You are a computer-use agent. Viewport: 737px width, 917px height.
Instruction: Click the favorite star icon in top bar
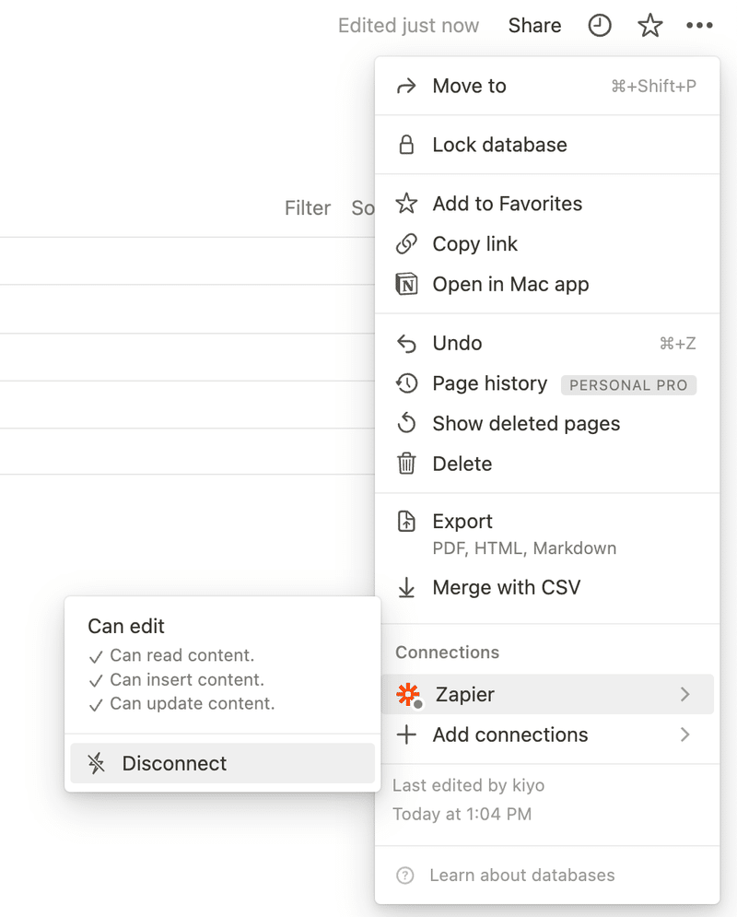pyautogui.click(x=649, y=26)
